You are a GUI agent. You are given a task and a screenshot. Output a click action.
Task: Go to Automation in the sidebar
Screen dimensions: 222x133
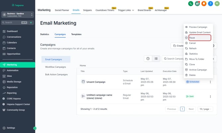pos(13,70)
